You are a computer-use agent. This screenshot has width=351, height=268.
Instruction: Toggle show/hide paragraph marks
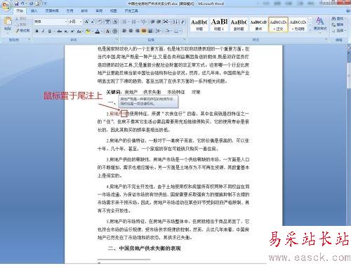tap(183, 22)
